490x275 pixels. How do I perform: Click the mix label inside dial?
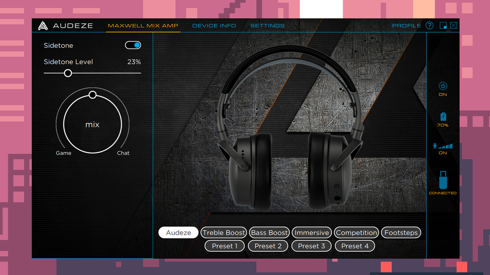[x=92, y=125]
